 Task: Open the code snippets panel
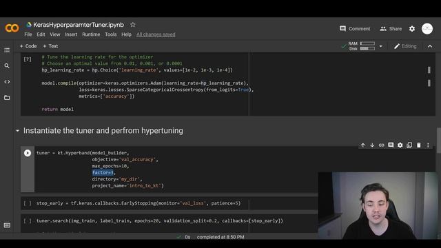click(7, 82)
